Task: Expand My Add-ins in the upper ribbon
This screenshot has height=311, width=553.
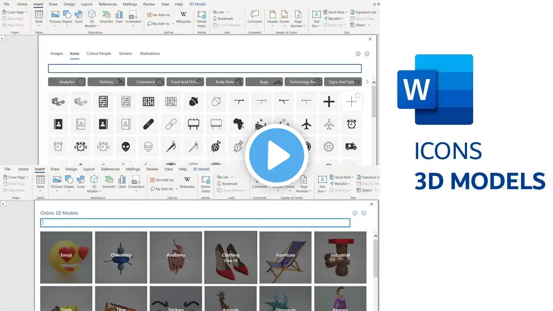Action: pos(160,24)
